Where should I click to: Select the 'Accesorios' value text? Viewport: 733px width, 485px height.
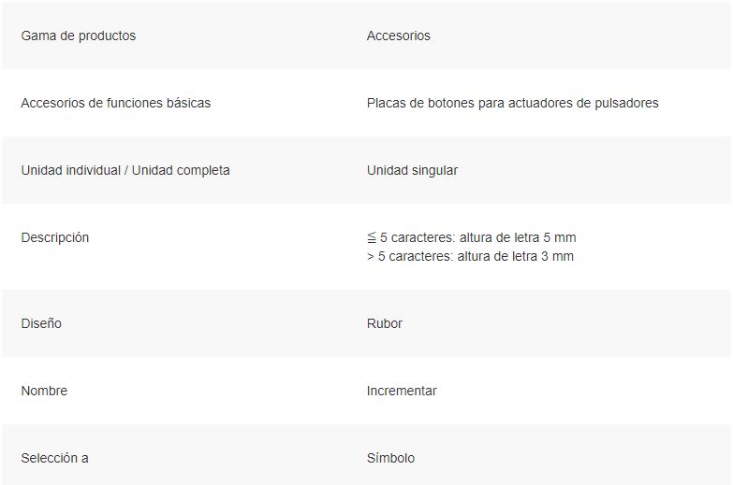(x=398, y=36)
